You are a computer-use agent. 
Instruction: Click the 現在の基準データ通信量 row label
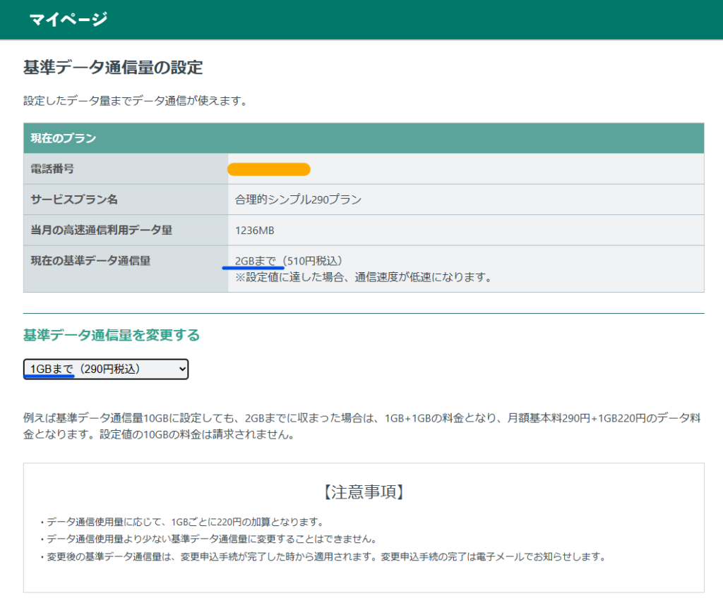click(x=90, y=261)
